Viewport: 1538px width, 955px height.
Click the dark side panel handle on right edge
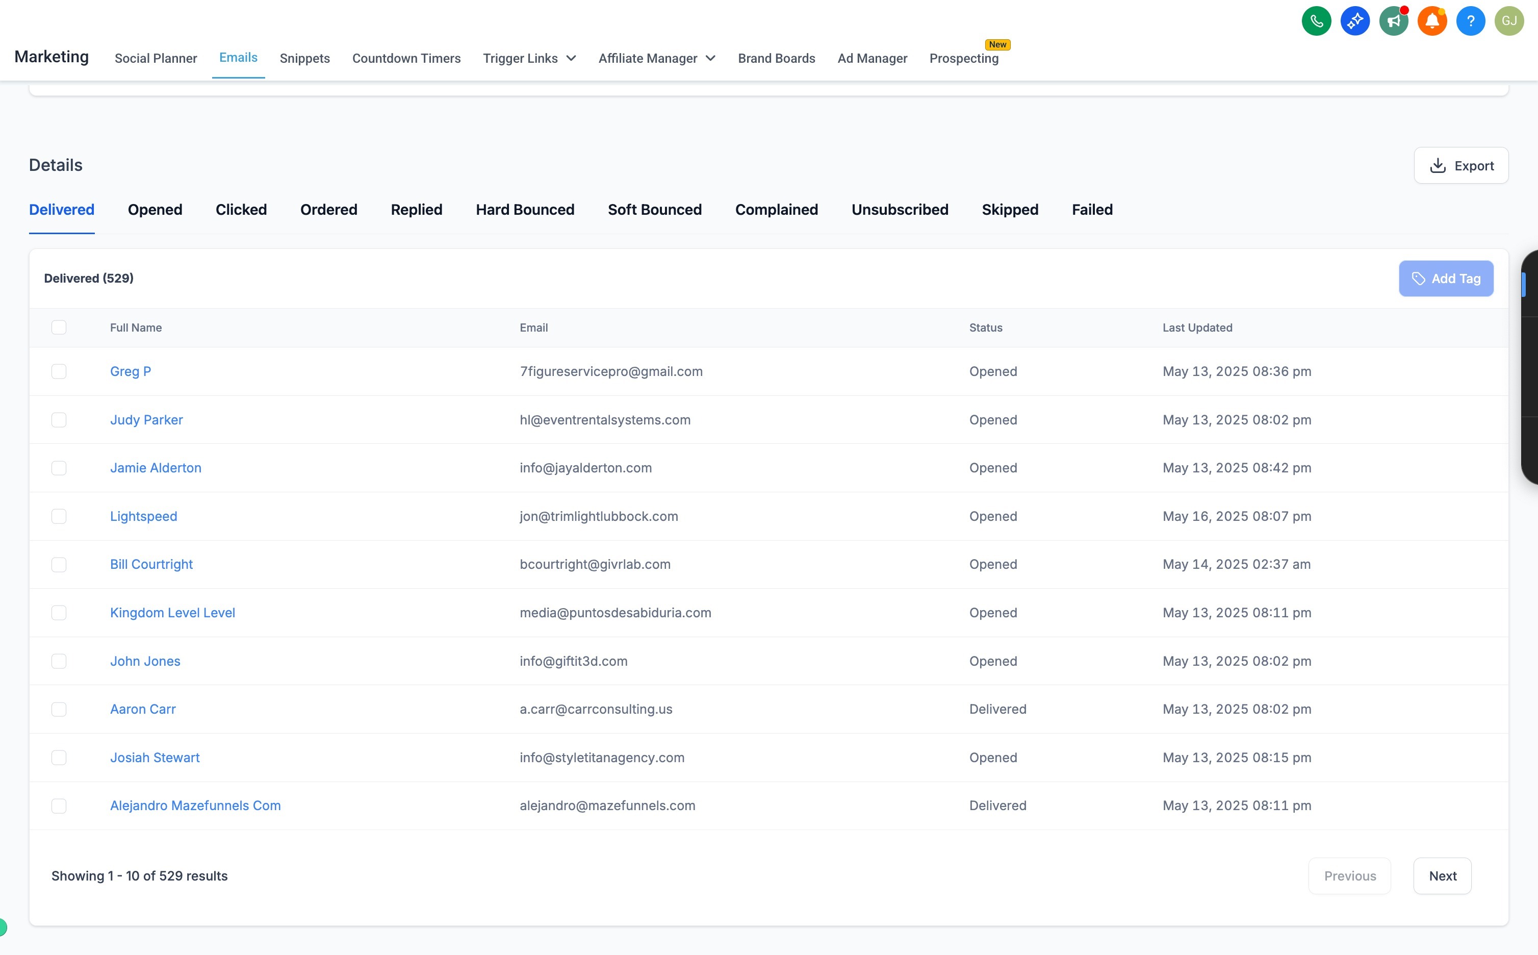click(1530, 366)
